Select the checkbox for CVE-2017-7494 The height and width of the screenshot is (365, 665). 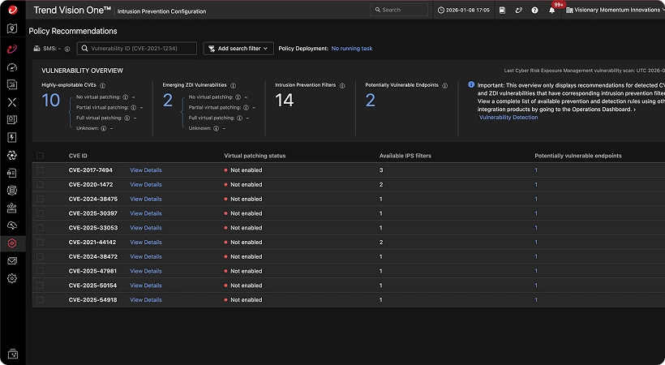pos(41,170)
